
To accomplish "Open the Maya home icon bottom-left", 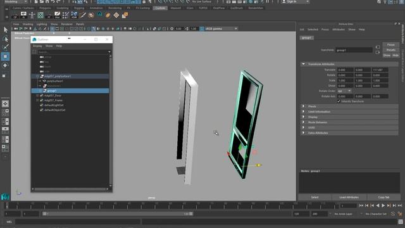I will point(5,197).
